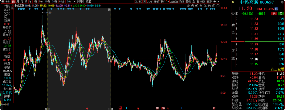The width and height of the screenshot is (285, 110).
Task: Click the 财 finance marker on the timeline
Action: pos(214,108)
